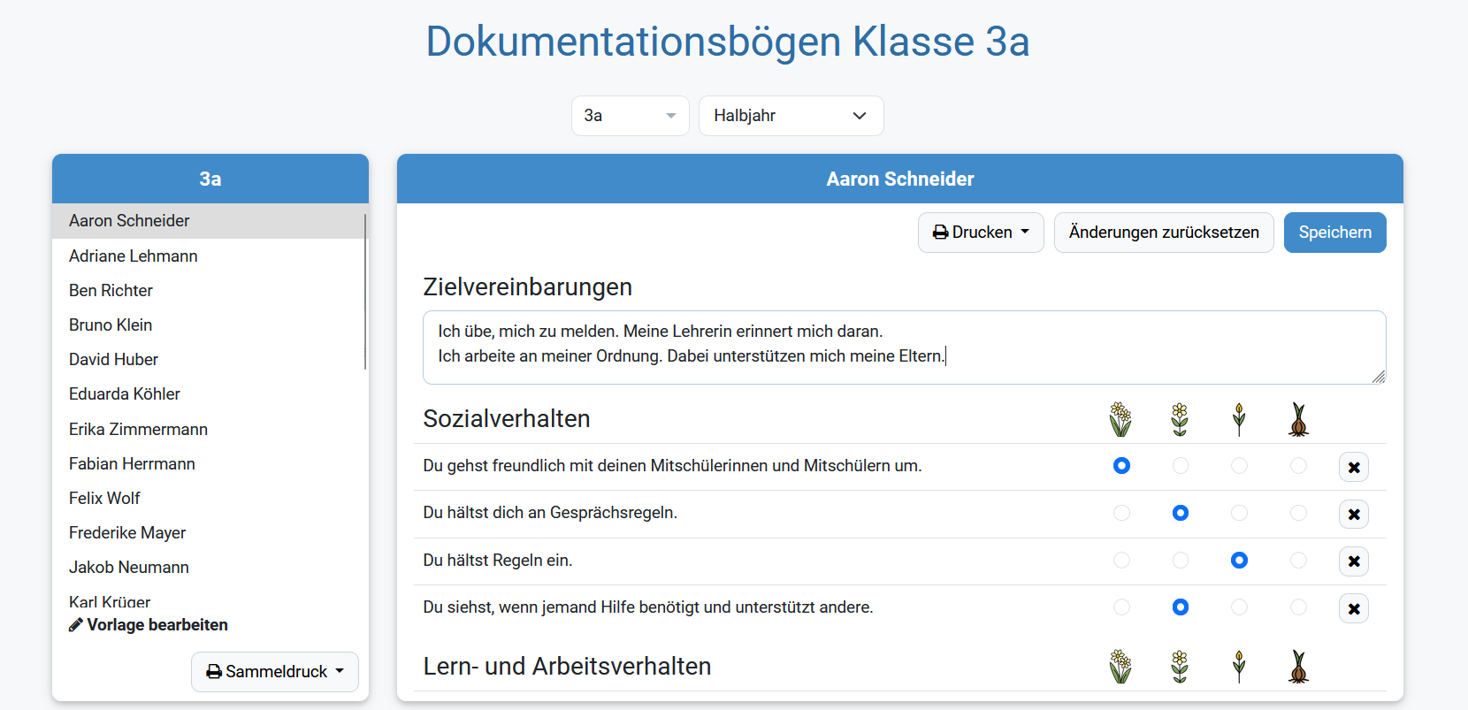Viewport: 1468px width, 710px height.
Task: Click into the Zielvereinbarungen text area
Action: (904, 347)
